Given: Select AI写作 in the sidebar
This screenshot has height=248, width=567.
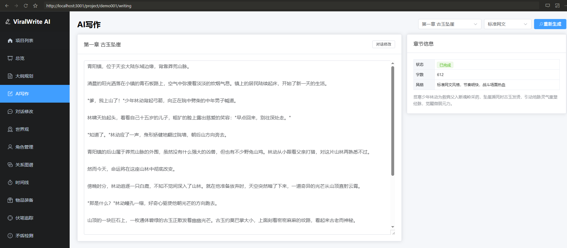Looking at the screenshot, I should coord(35,94).
